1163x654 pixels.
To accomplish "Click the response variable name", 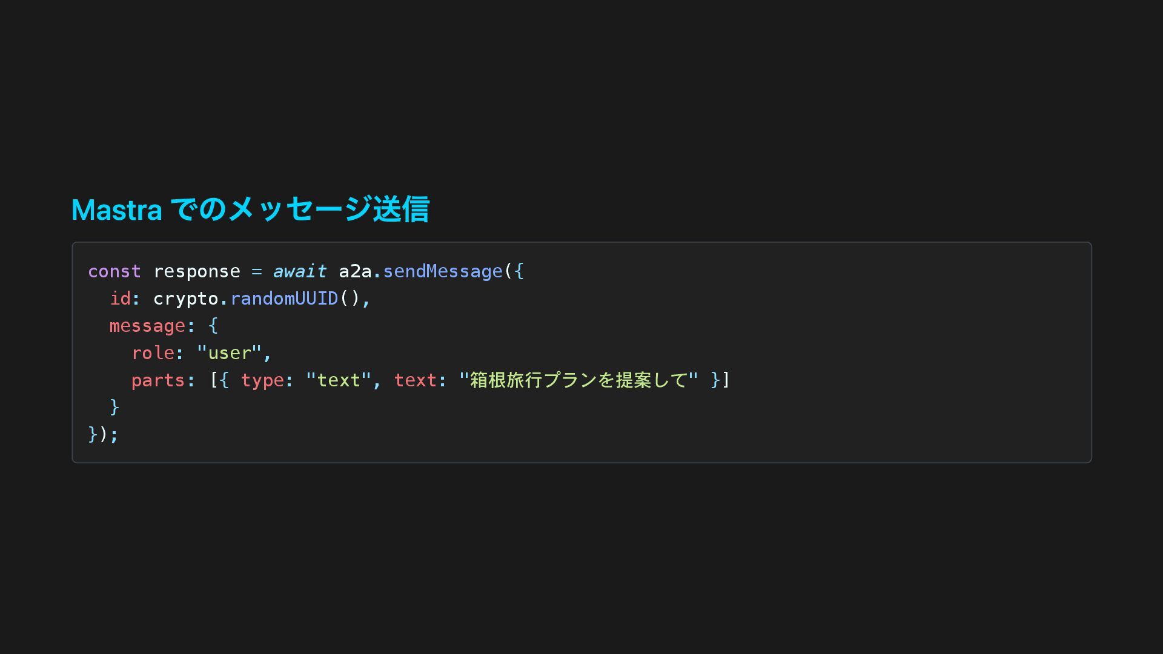I will 196,271.
